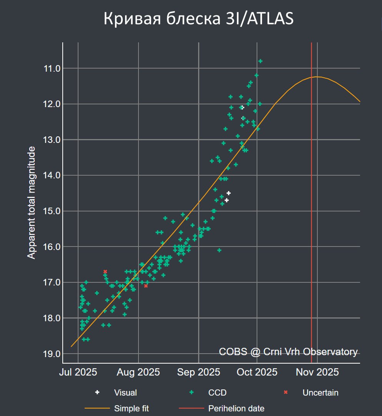Toggle the Visual series via its legend label
This screenshot has height=416, width=382.
click(x=125, y=393)
